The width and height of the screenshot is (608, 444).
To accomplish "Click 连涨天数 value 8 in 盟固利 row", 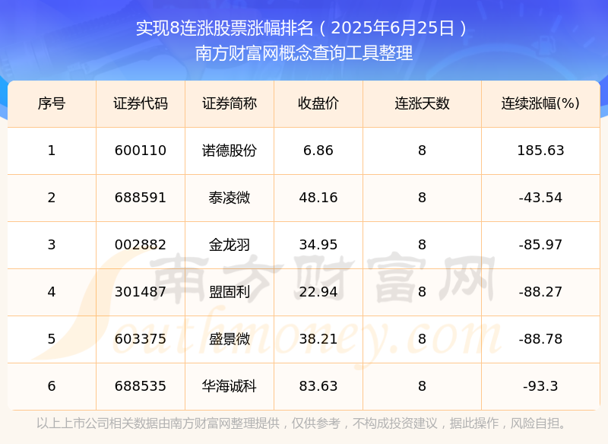I will point(422,292).
